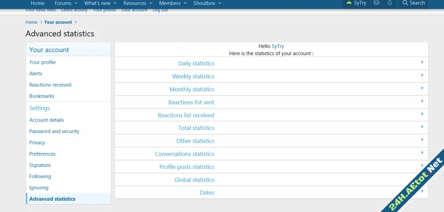Image resolution: width=444 pixels, height=212 pixels.
Task: Select Advanced statistics in sidebar
Action: pos(52,199)
